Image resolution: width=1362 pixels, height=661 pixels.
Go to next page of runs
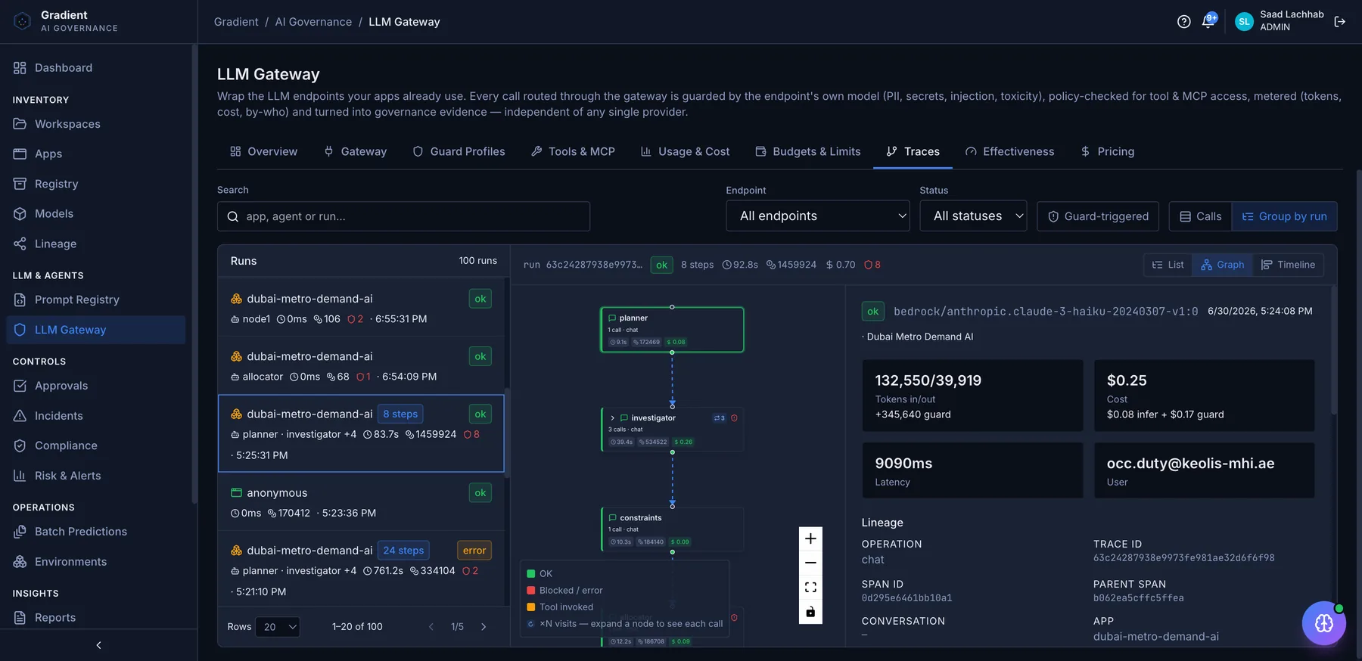click(484, 626)
